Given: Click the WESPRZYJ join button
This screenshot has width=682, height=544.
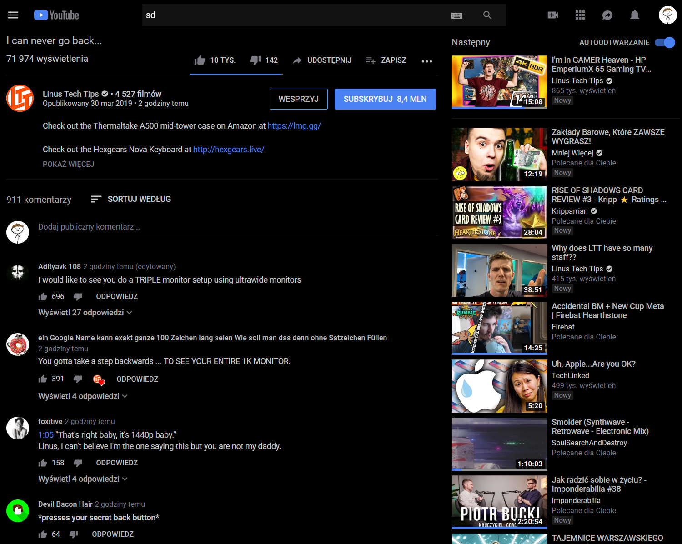Looking at the screenshot, I should [299, 99].
